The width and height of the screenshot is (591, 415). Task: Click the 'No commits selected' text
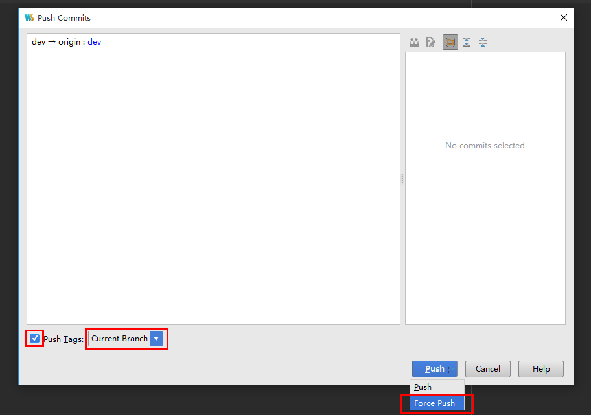click(x=485, y=146)
